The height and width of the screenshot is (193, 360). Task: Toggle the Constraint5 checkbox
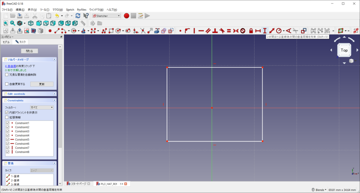click(x=8, y=140)
